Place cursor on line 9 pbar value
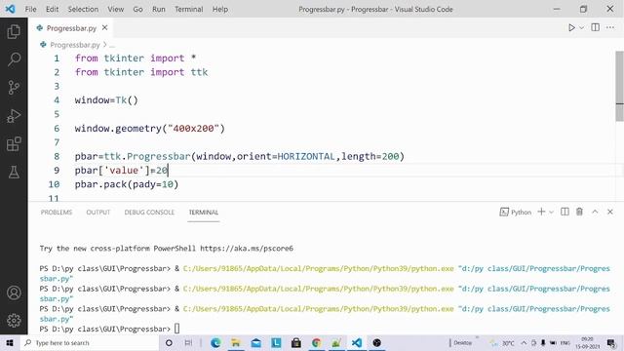Viewport: 624px width, 351px height. pyautogui.click(x=122, y=171)
